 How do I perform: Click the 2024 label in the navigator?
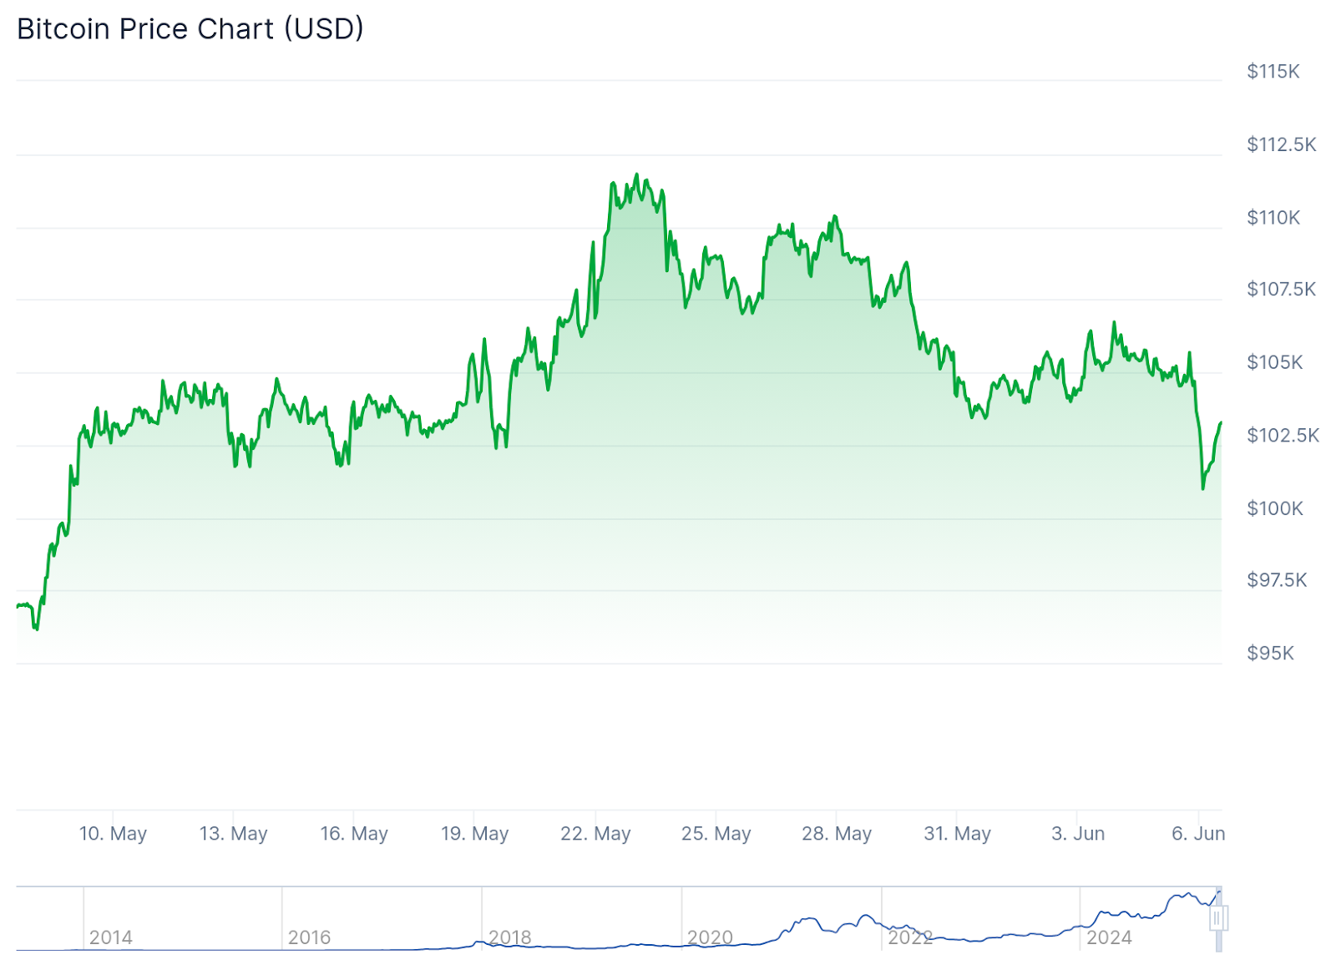(1109, 937)
